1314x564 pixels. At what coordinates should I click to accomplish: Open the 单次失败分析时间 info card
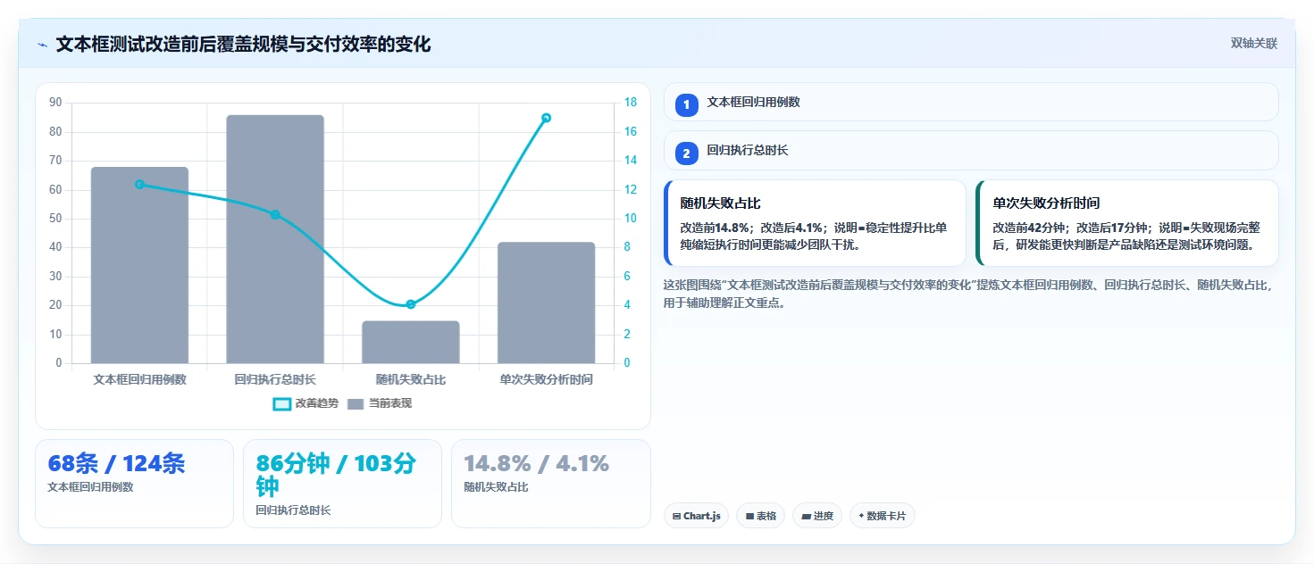1127,223
